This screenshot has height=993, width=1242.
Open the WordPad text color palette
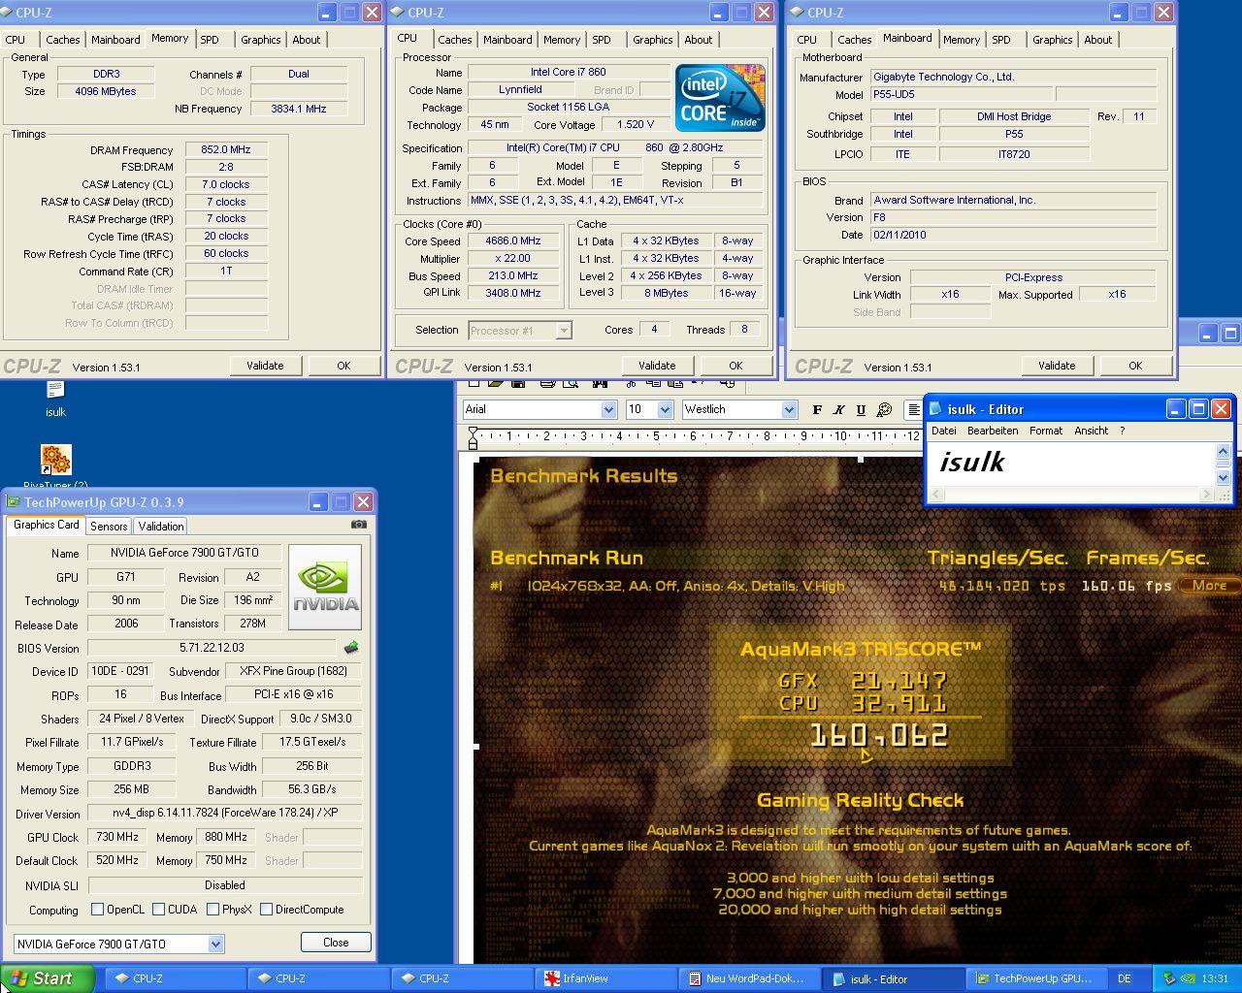(884, 410)
